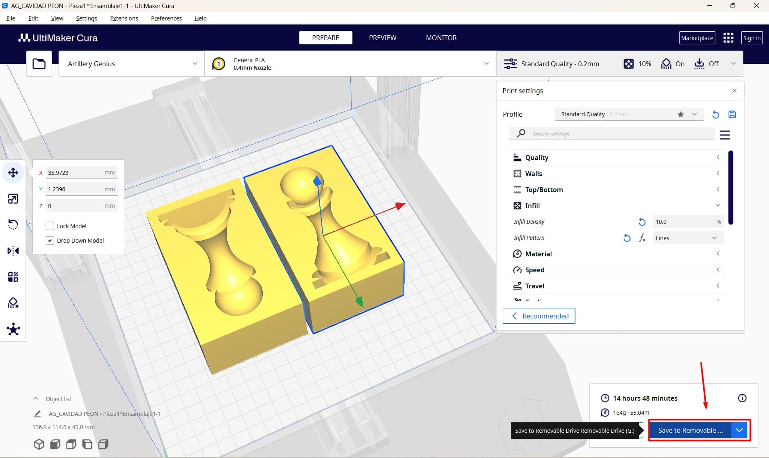Viewport: 769px width, 458px height.
Task: Click the extruder 1 material icon
Action: point(218,64)
